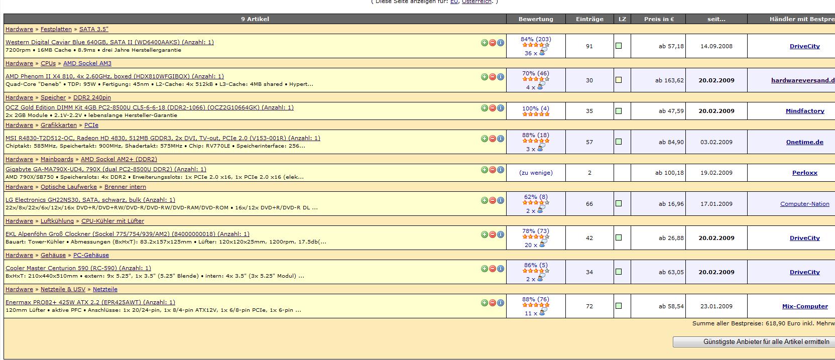The image size is (835, 360).
Task: Click red minus for MSI R4830 Radeon HD 4830
Action: point(493,139)
